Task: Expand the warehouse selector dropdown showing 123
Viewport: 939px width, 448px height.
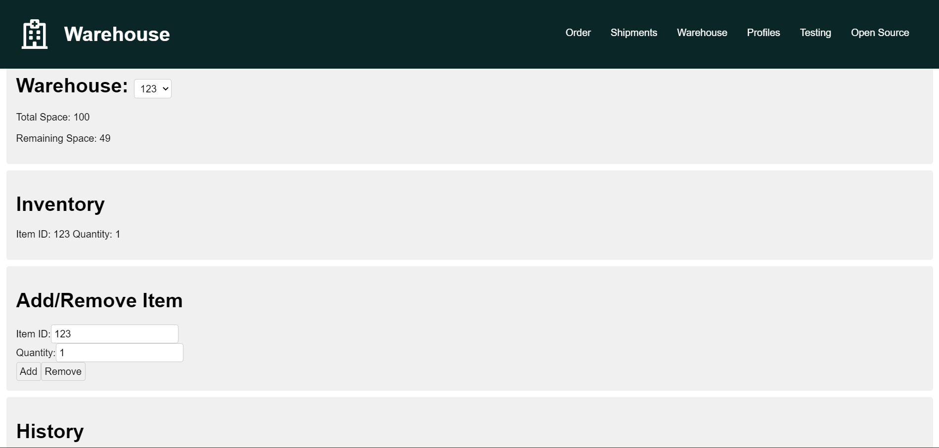Action: tap(153, 89)
